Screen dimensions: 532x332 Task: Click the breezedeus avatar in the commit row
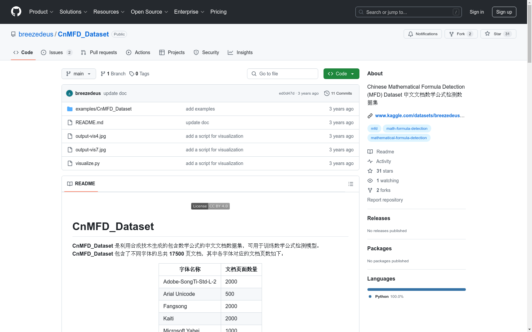pyautogui.click(x=69, y=93)
